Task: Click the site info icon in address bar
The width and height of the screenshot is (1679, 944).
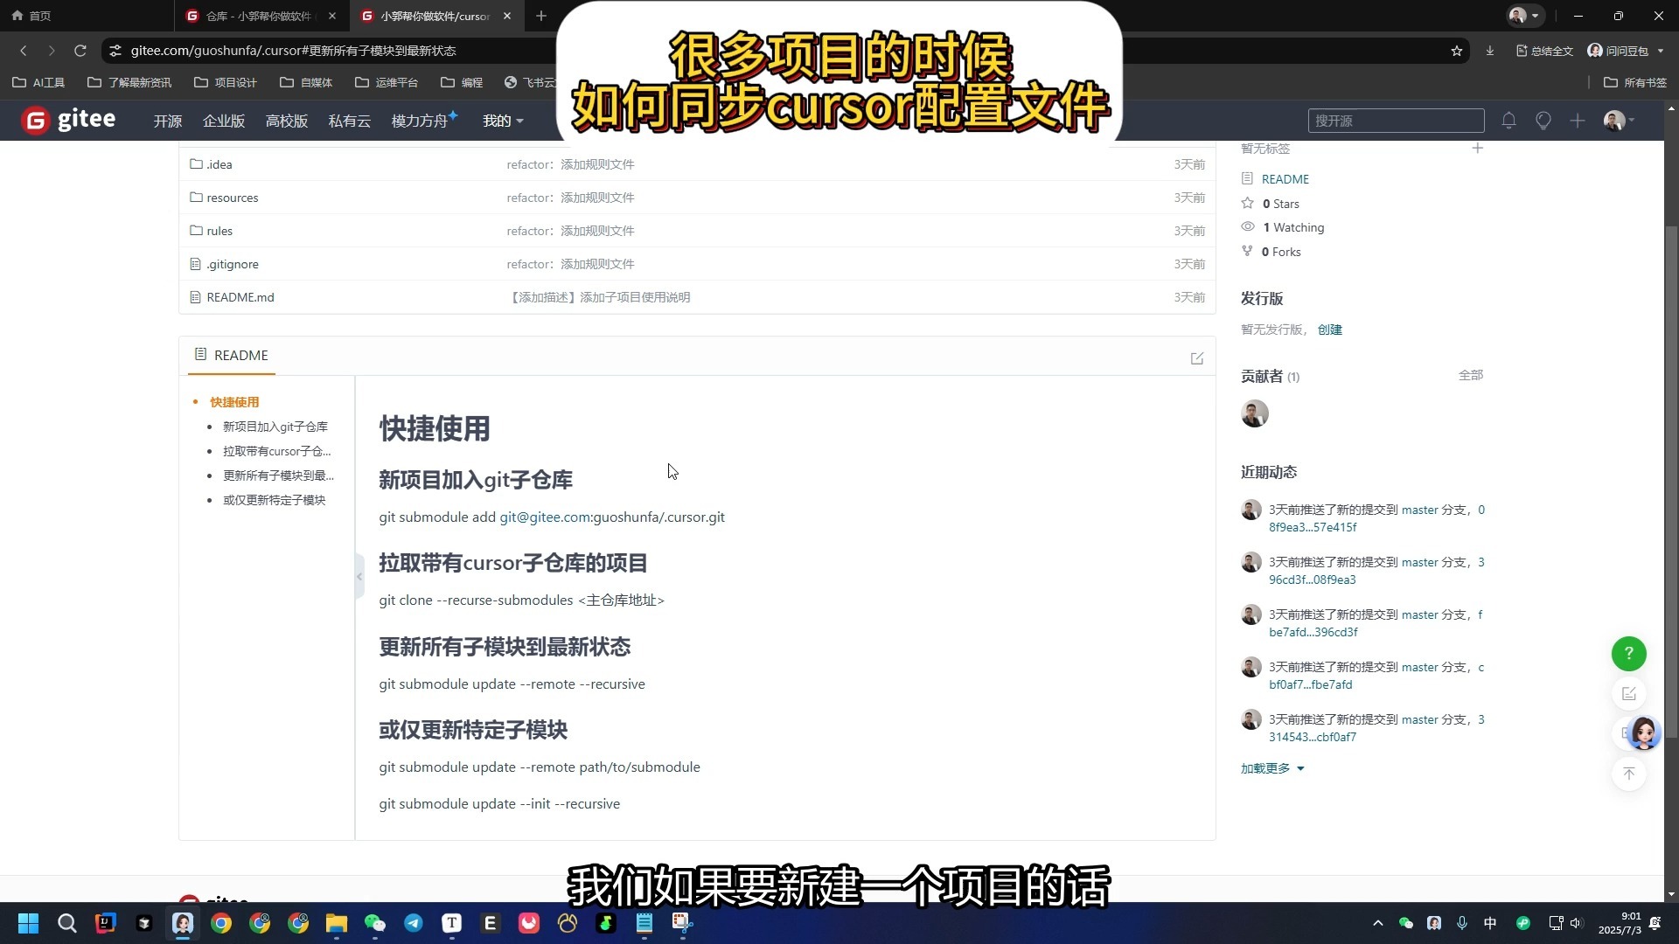Action: (115, 51)
